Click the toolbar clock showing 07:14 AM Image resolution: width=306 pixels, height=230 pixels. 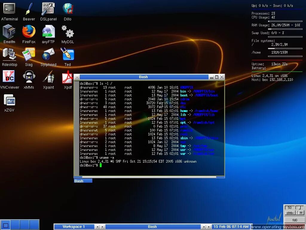(231, 227)
